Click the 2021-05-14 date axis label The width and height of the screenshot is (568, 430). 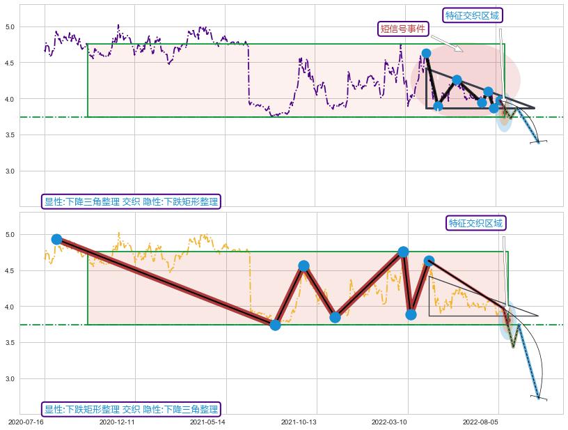coord(207,422)
